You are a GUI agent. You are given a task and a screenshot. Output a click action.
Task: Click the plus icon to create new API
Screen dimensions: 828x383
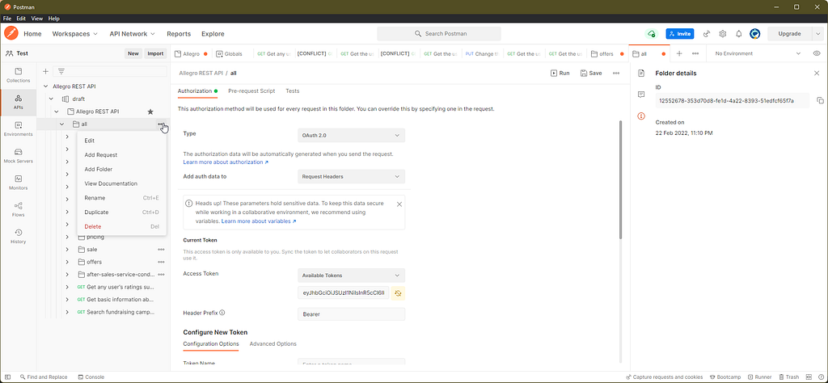[45, 71]
